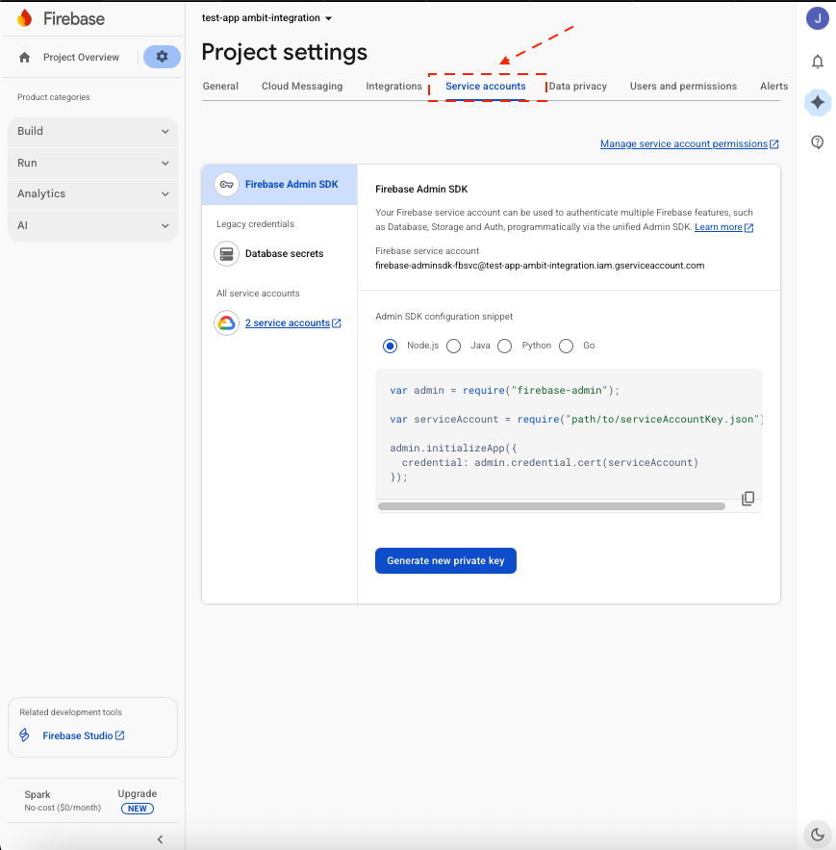Toggle dark mode with the moon icon

click(817, 834)
